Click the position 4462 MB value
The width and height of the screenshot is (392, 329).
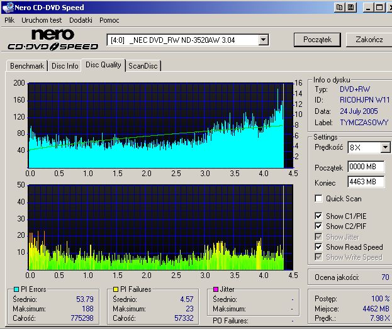[x=376, y=309]
